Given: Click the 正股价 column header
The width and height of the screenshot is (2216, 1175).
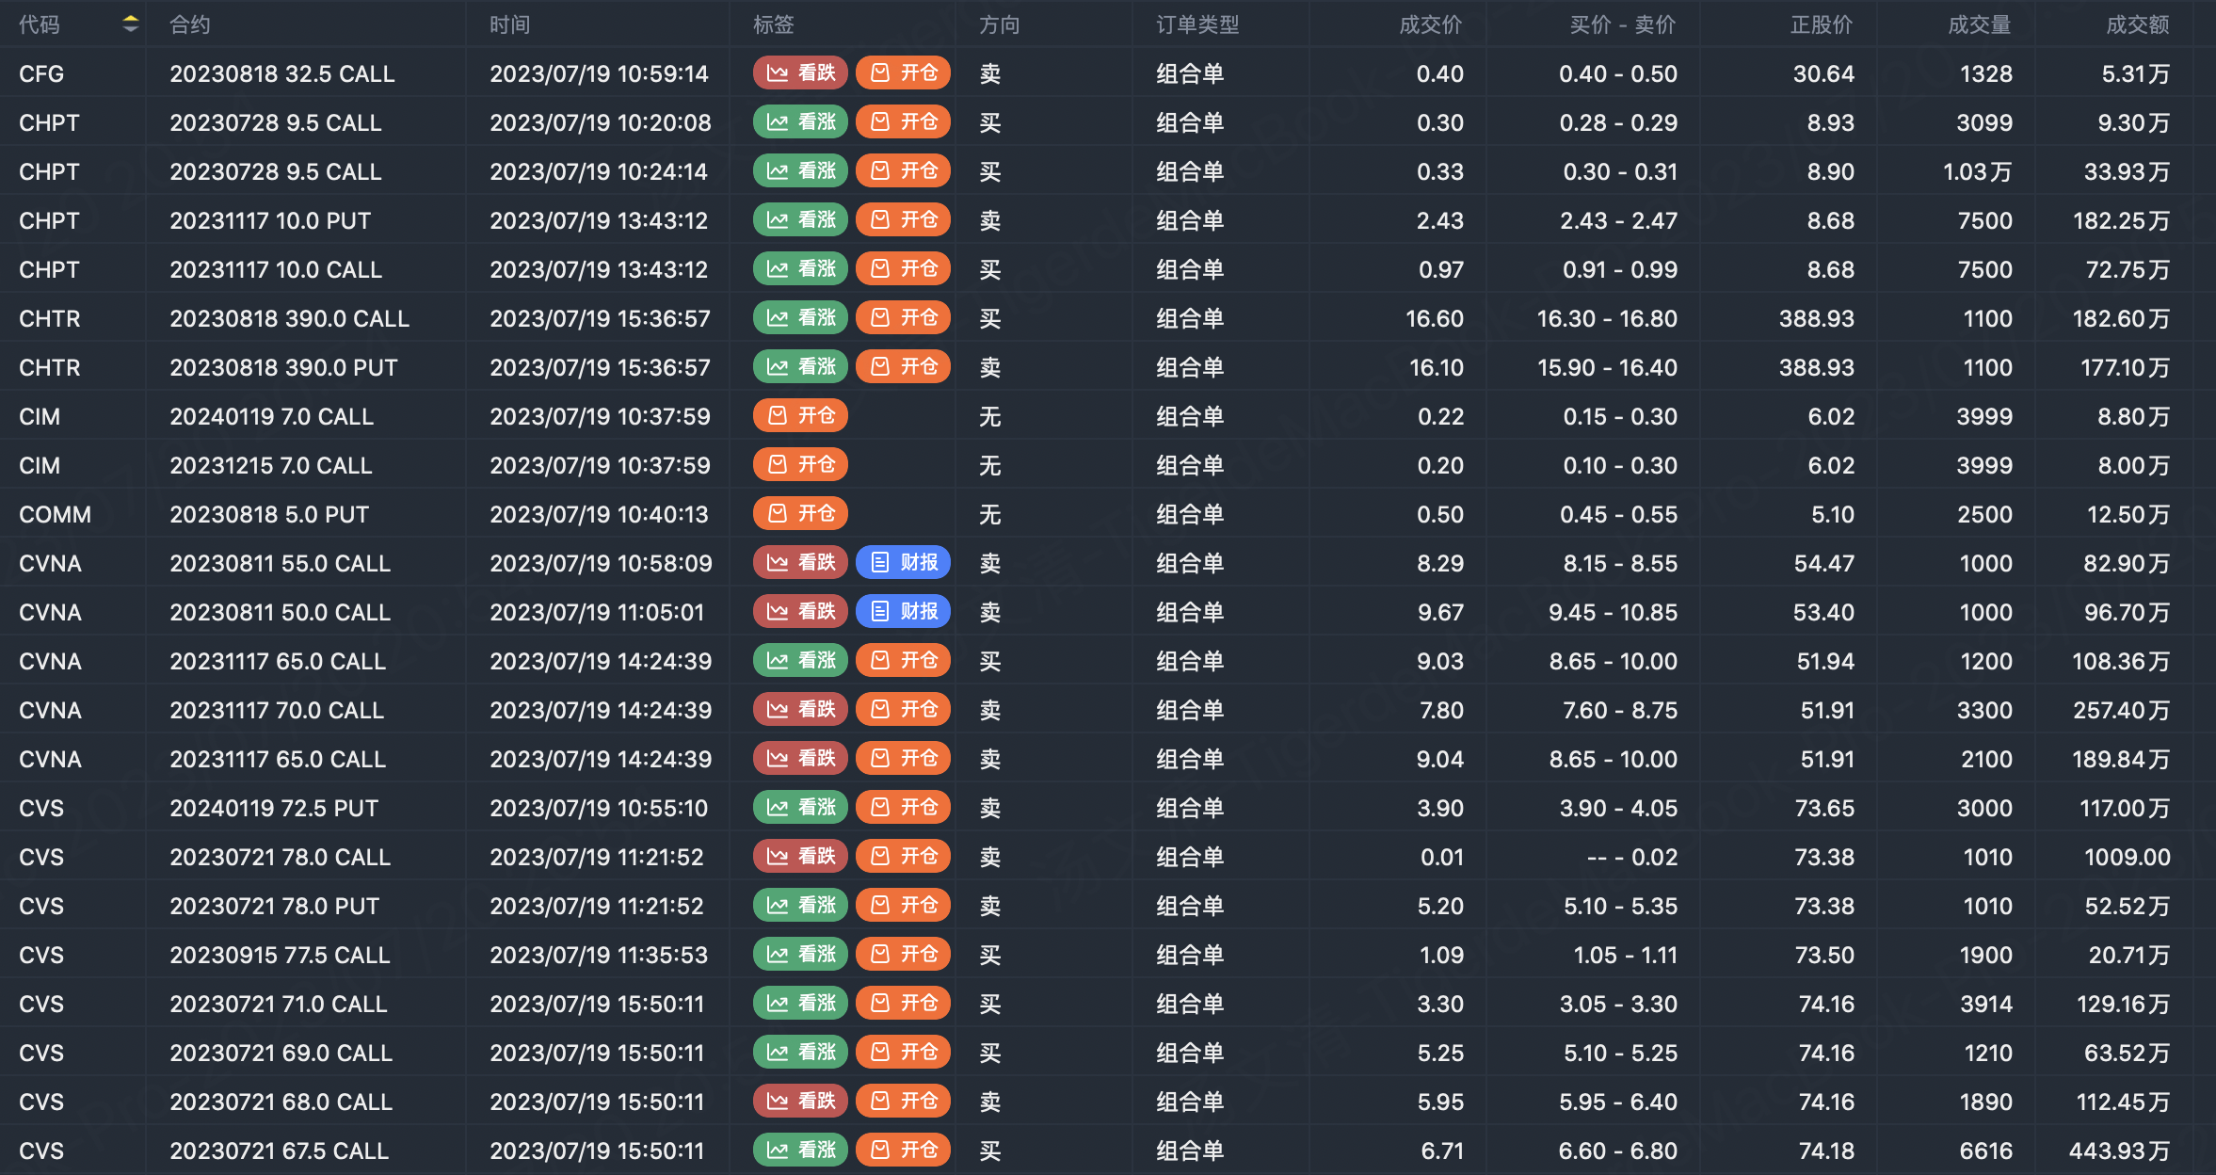Looking at the screenshot, I should 1821,24.
